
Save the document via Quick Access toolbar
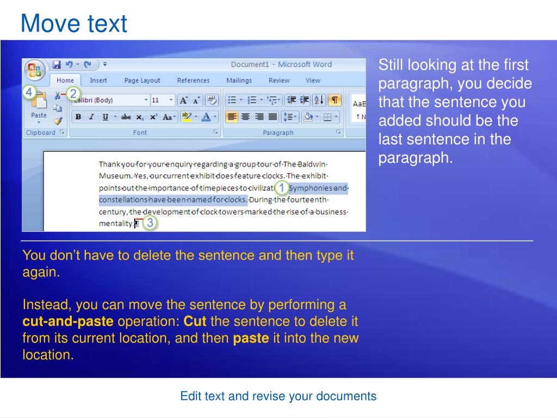click(57, 65)
